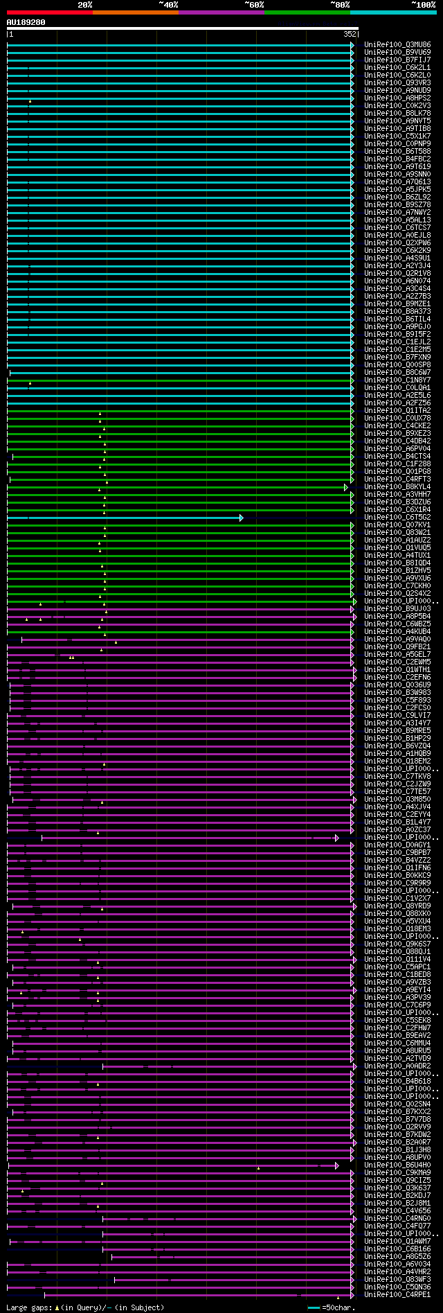The height and width of the screenshot is (1313, 443).
Task: Click the green arrowhead of B8KYL4 alignment
Action: [346, 487]
